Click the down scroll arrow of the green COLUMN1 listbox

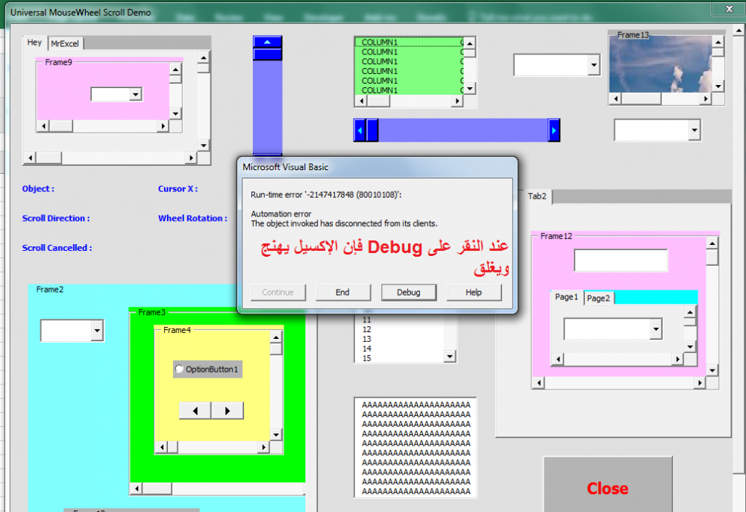469,89
